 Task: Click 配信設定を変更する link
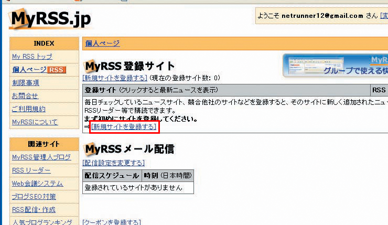point(114,163)
